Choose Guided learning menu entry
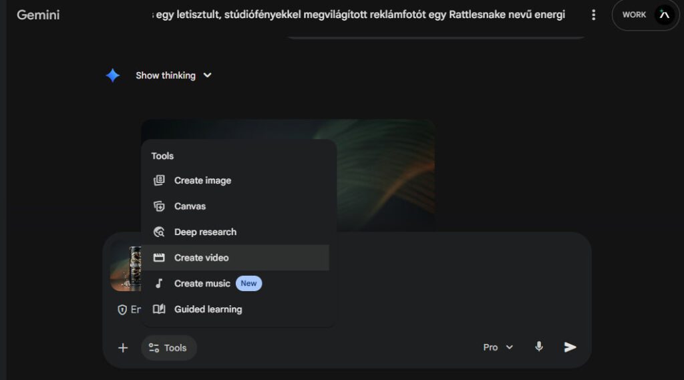This screenshot has width=684, height=380. pos(208,309)
